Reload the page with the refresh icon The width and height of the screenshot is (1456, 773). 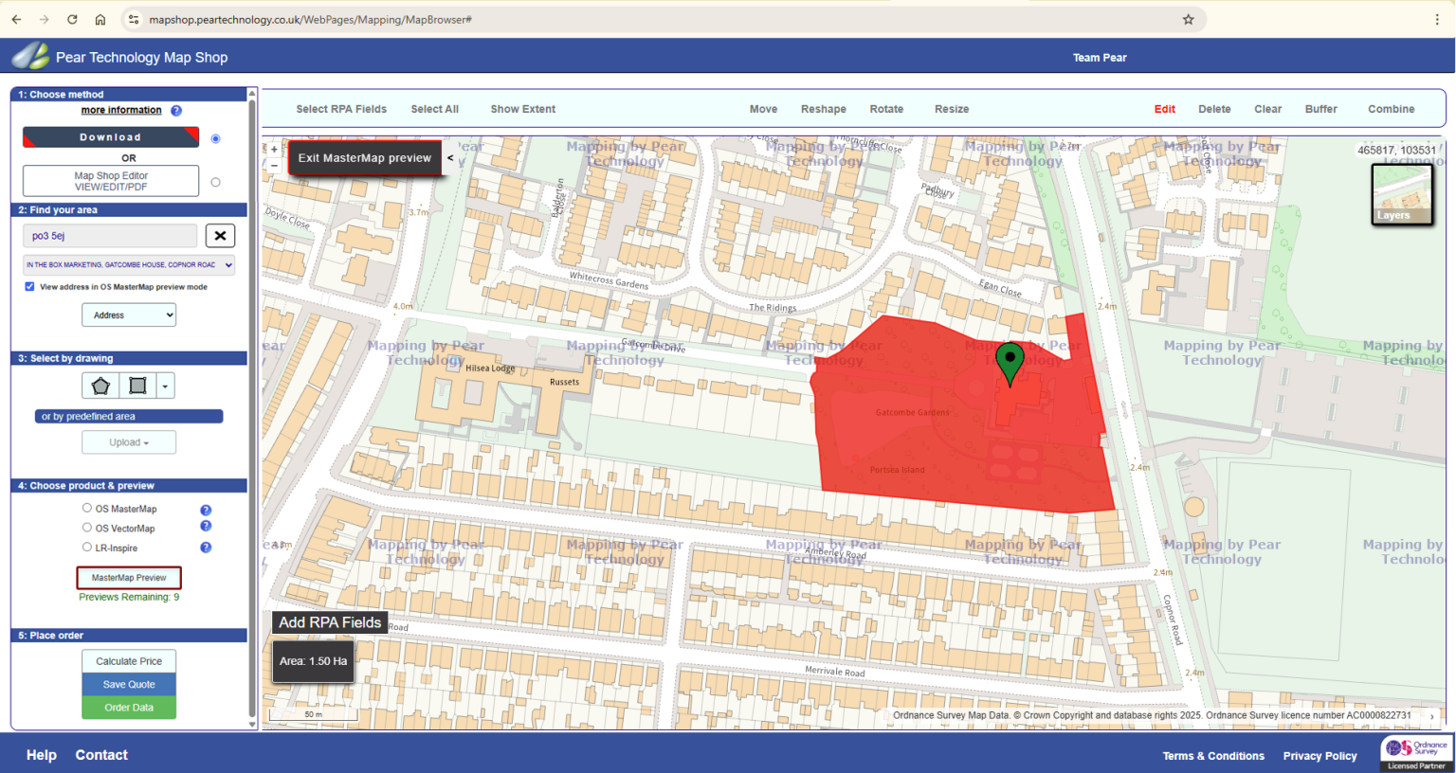[72, 19]
